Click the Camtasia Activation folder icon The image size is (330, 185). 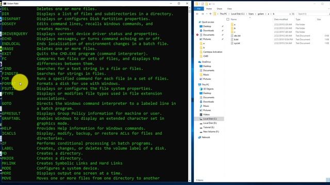pyautogui.click(x=201, y=52)
